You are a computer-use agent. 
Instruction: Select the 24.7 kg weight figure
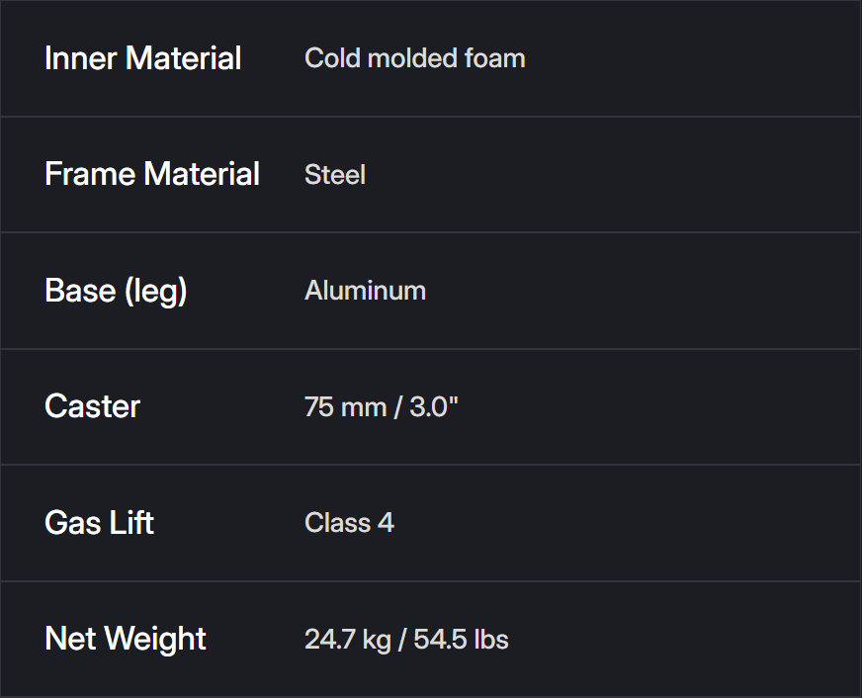(348, 639)
